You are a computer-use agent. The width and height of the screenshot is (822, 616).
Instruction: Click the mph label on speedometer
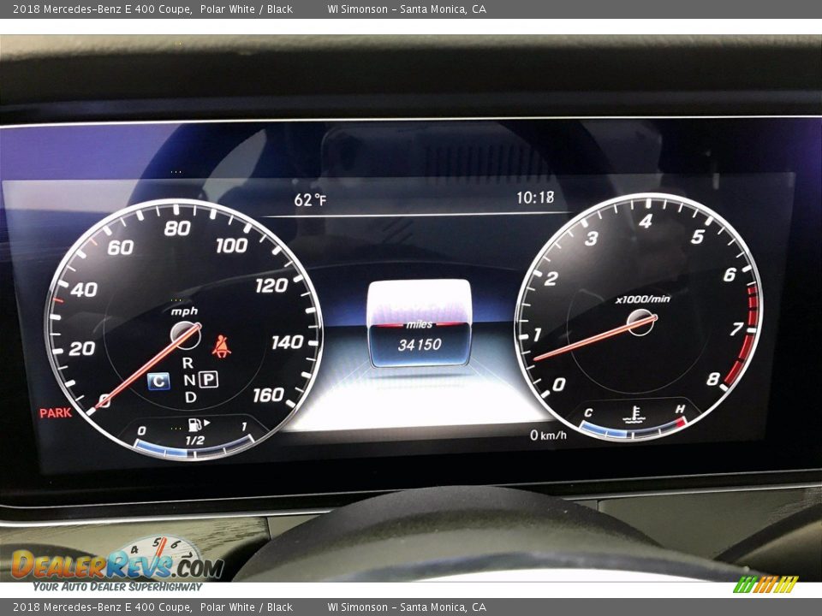[x=184, y=311]
